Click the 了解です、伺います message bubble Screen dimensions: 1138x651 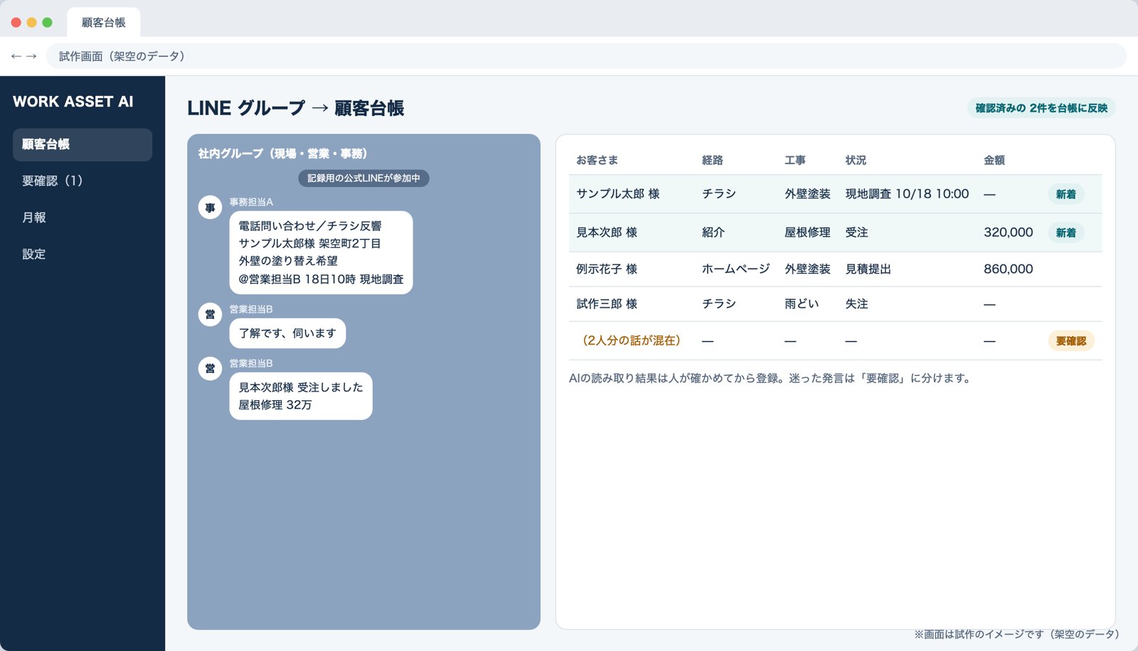tap(287, 333)
